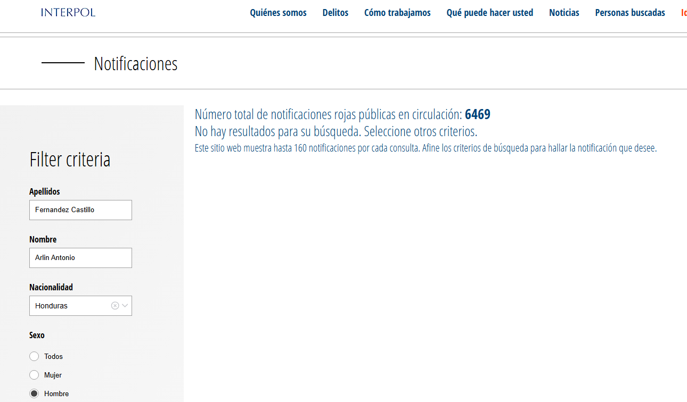The width and height of the screenshot is (687, 402).
Task: Select the Mujer radio button
Action: click(x=34, y=375)
